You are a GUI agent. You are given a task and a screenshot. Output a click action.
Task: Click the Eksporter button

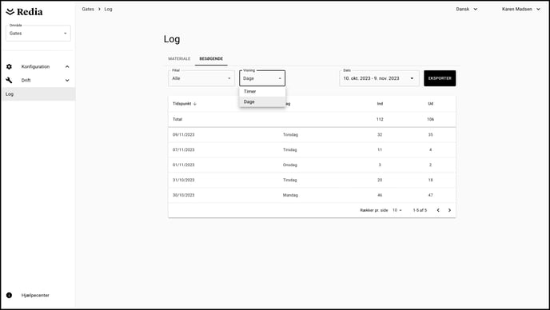[x=440, y=78]
